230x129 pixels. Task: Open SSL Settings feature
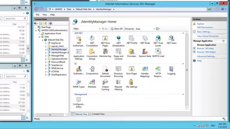[132, 83]
